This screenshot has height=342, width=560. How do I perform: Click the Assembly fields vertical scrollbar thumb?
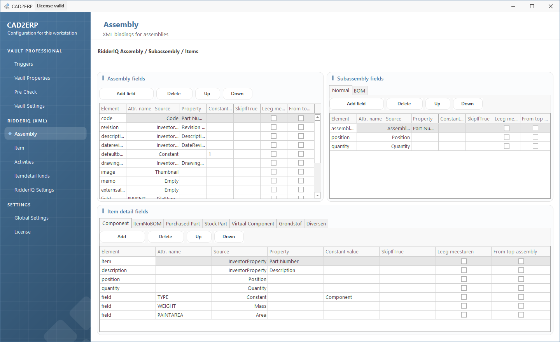(318, 142)
